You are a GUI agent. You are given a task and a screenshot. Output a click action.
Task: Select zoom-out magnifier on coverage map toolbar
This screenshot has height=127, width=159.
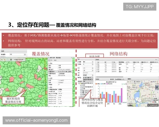coord(5,60)
